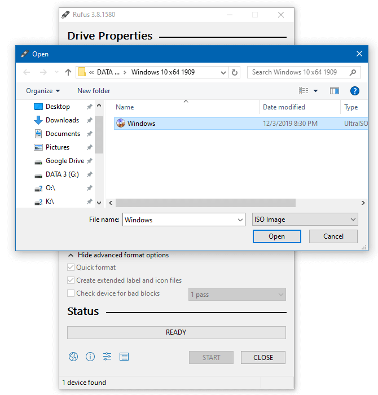Open the Rufus about info icon
This screenshot has height=395, width=378.
(90, 357)
